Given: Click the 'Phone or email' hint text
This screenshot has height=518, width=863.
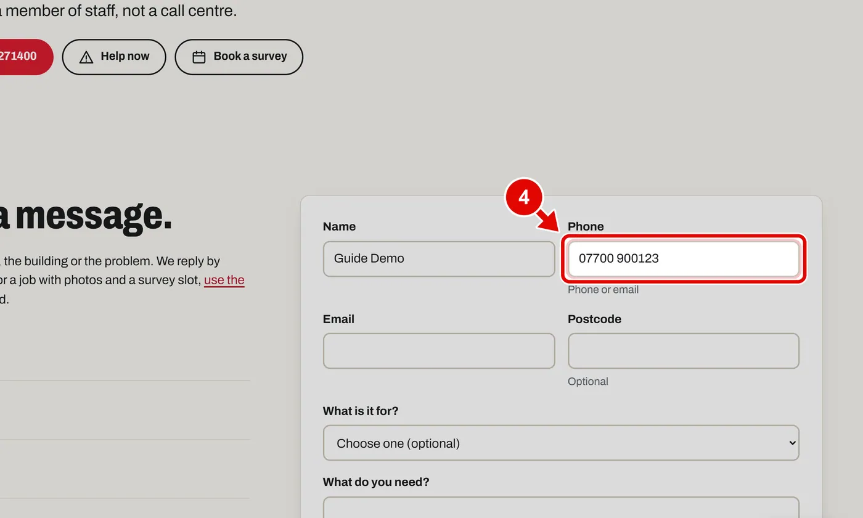Looking at the screenshot, I should (x=603, y=290).
